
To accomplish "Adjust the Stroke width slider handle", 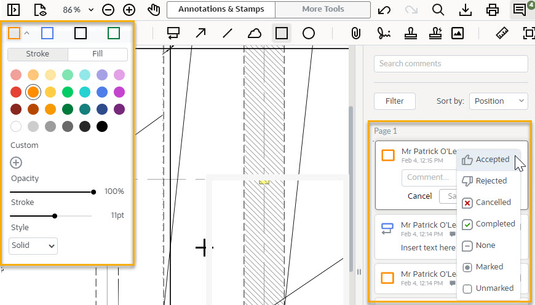I will (55, 216).
